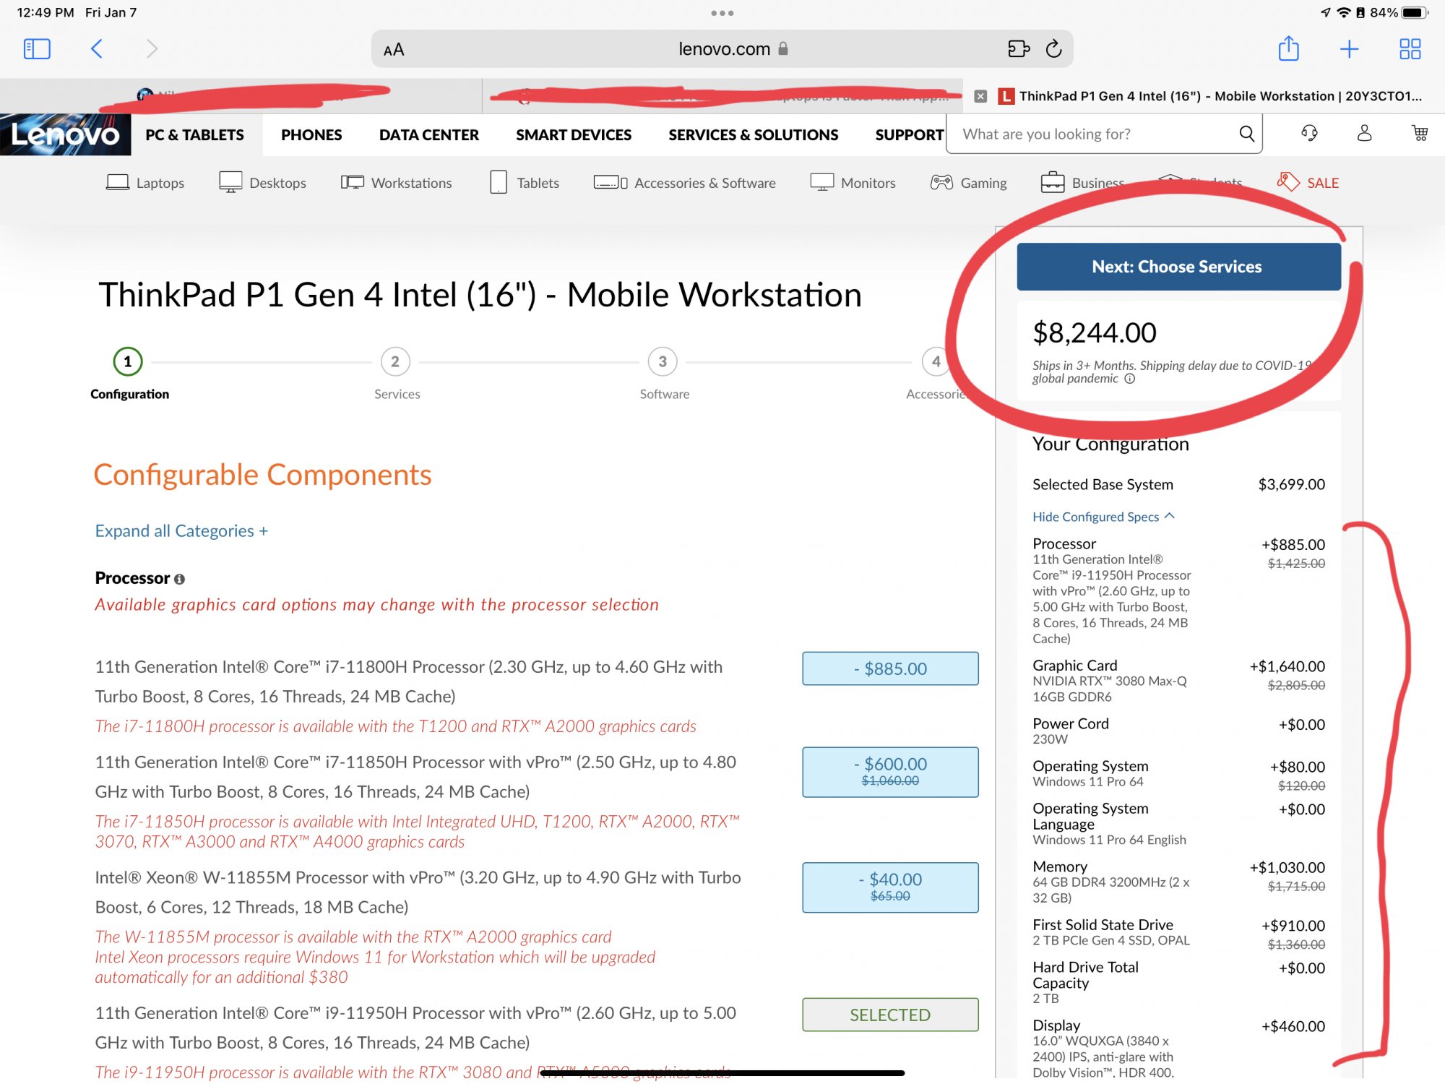This screenshot has height=1084, width=1445.
Task: Open Safari sidebar panel icon
Action: click(x=37, y=49)
